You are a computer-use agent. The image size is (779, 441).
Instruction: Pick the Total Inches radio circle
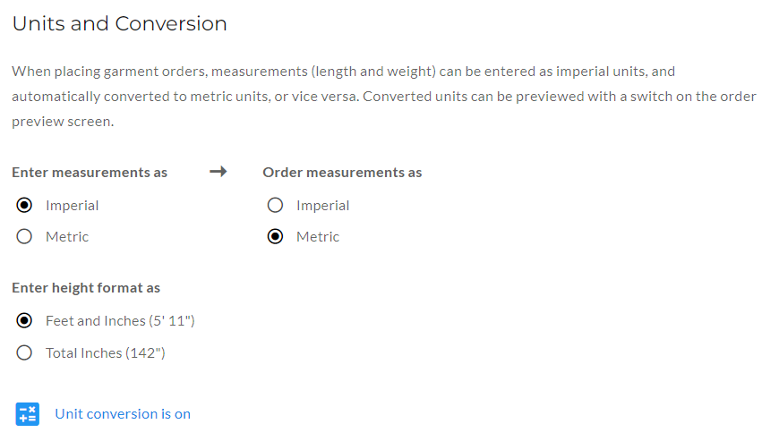[x=24, y=353]
